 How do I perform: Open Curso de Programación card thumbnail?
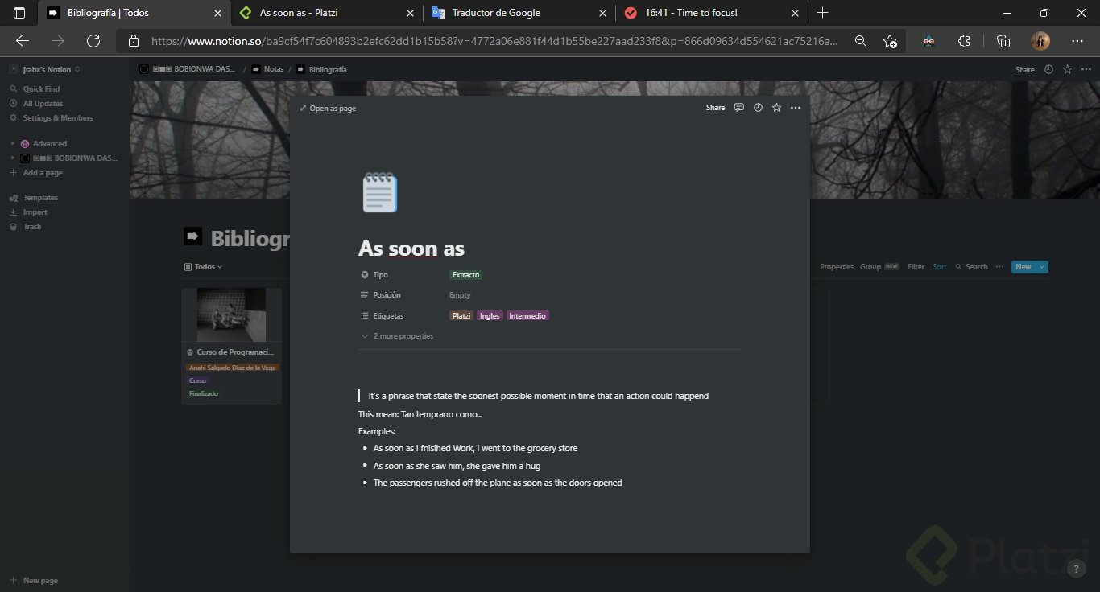point(231,314)
